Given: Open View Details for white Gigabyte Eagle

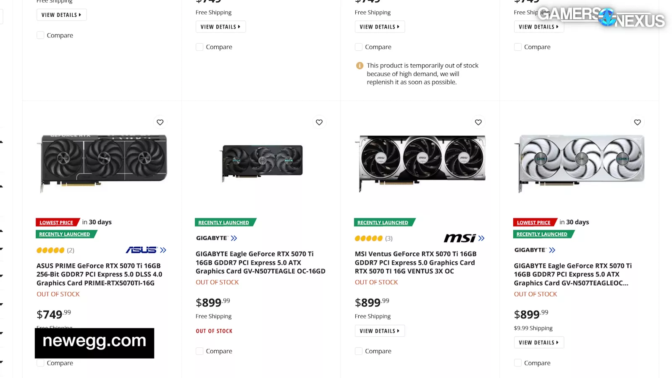Looking at the screenshot, I should pyautogui.click(x=538, y=343).
